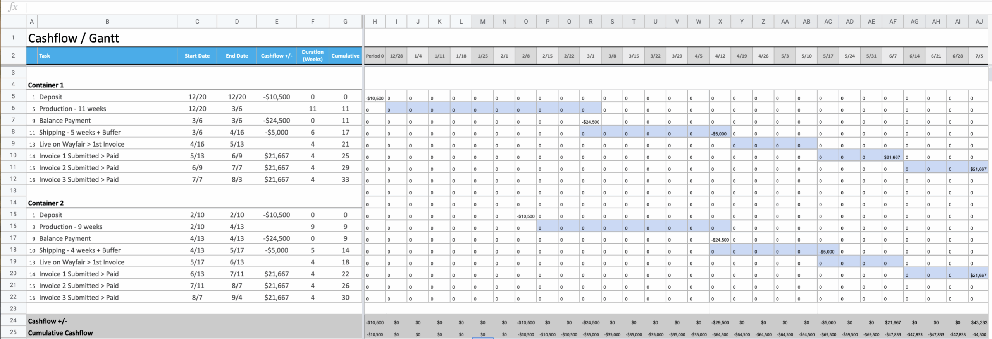
Task: Click the 'Cumulative Cashflow' row label
Action: point(60,333)
